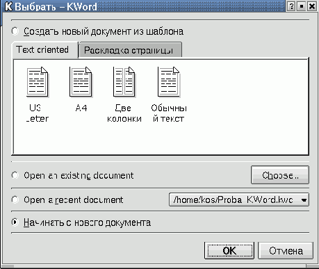Pick the Обычный текст template icon
Image resolution: width=319 pixels, height=269 pixels.
(x=169, y=82)
